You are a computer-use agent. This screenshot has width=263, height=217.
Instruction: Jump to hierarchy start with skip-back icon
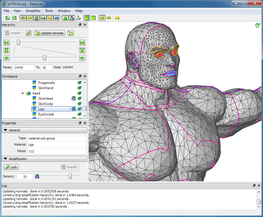[x=6, y=43]
